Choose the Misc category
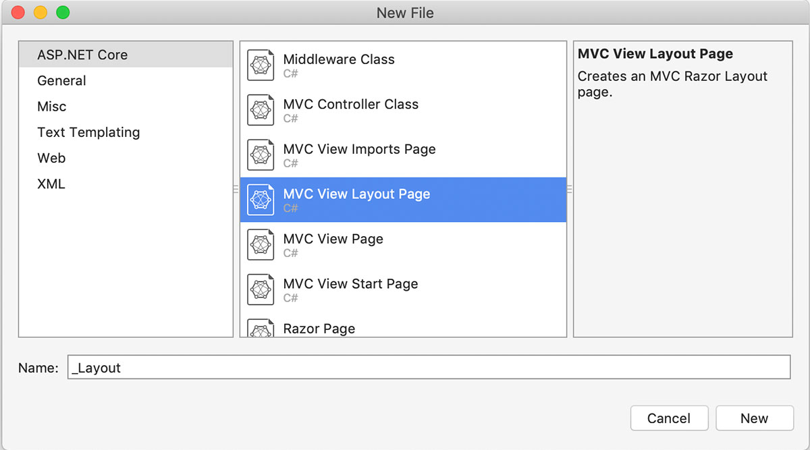This screenshot has height=450, width=810. (52, 107)
